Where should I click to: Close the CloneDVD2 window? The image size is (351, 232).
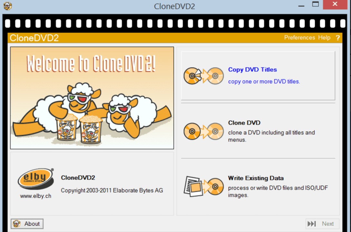point(335,4)
